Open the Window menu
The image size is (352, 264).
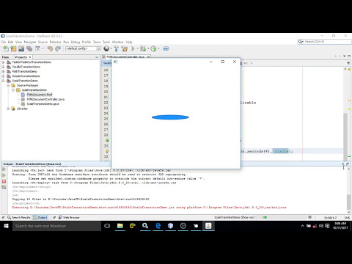pos(117,42)
